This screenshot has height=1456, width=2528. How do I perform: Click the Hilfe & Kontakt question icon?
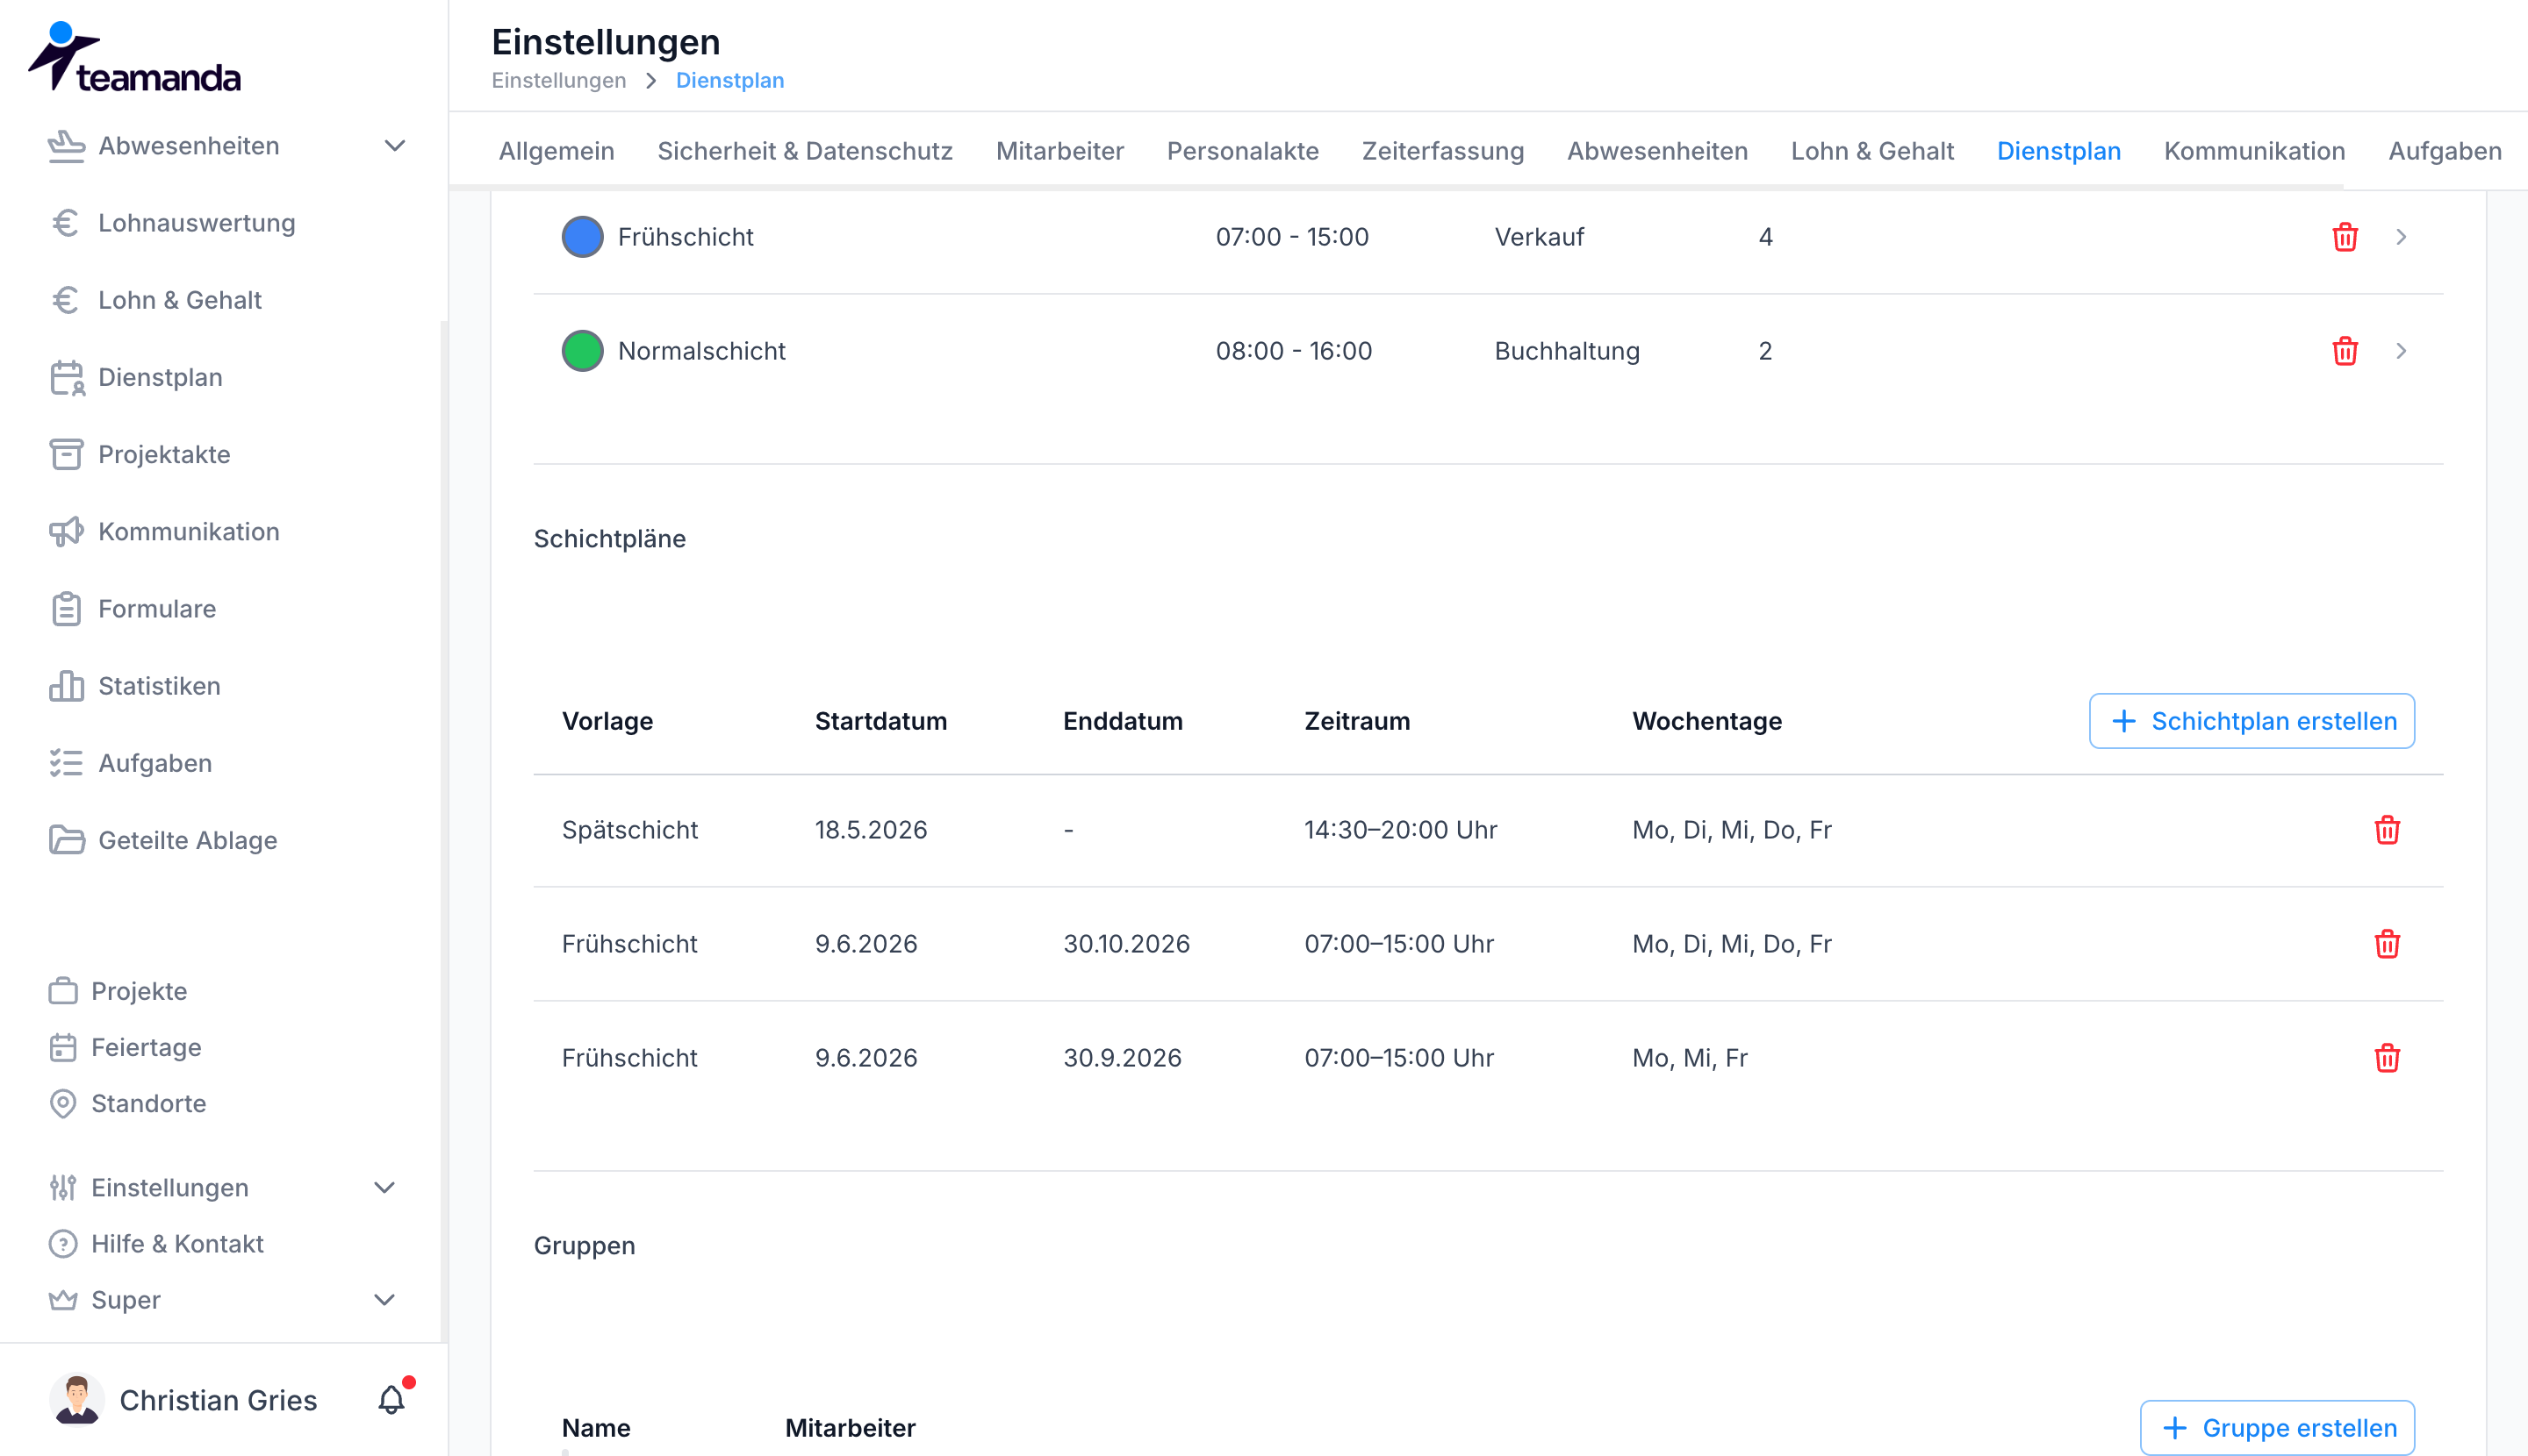tap(63, 1243)
